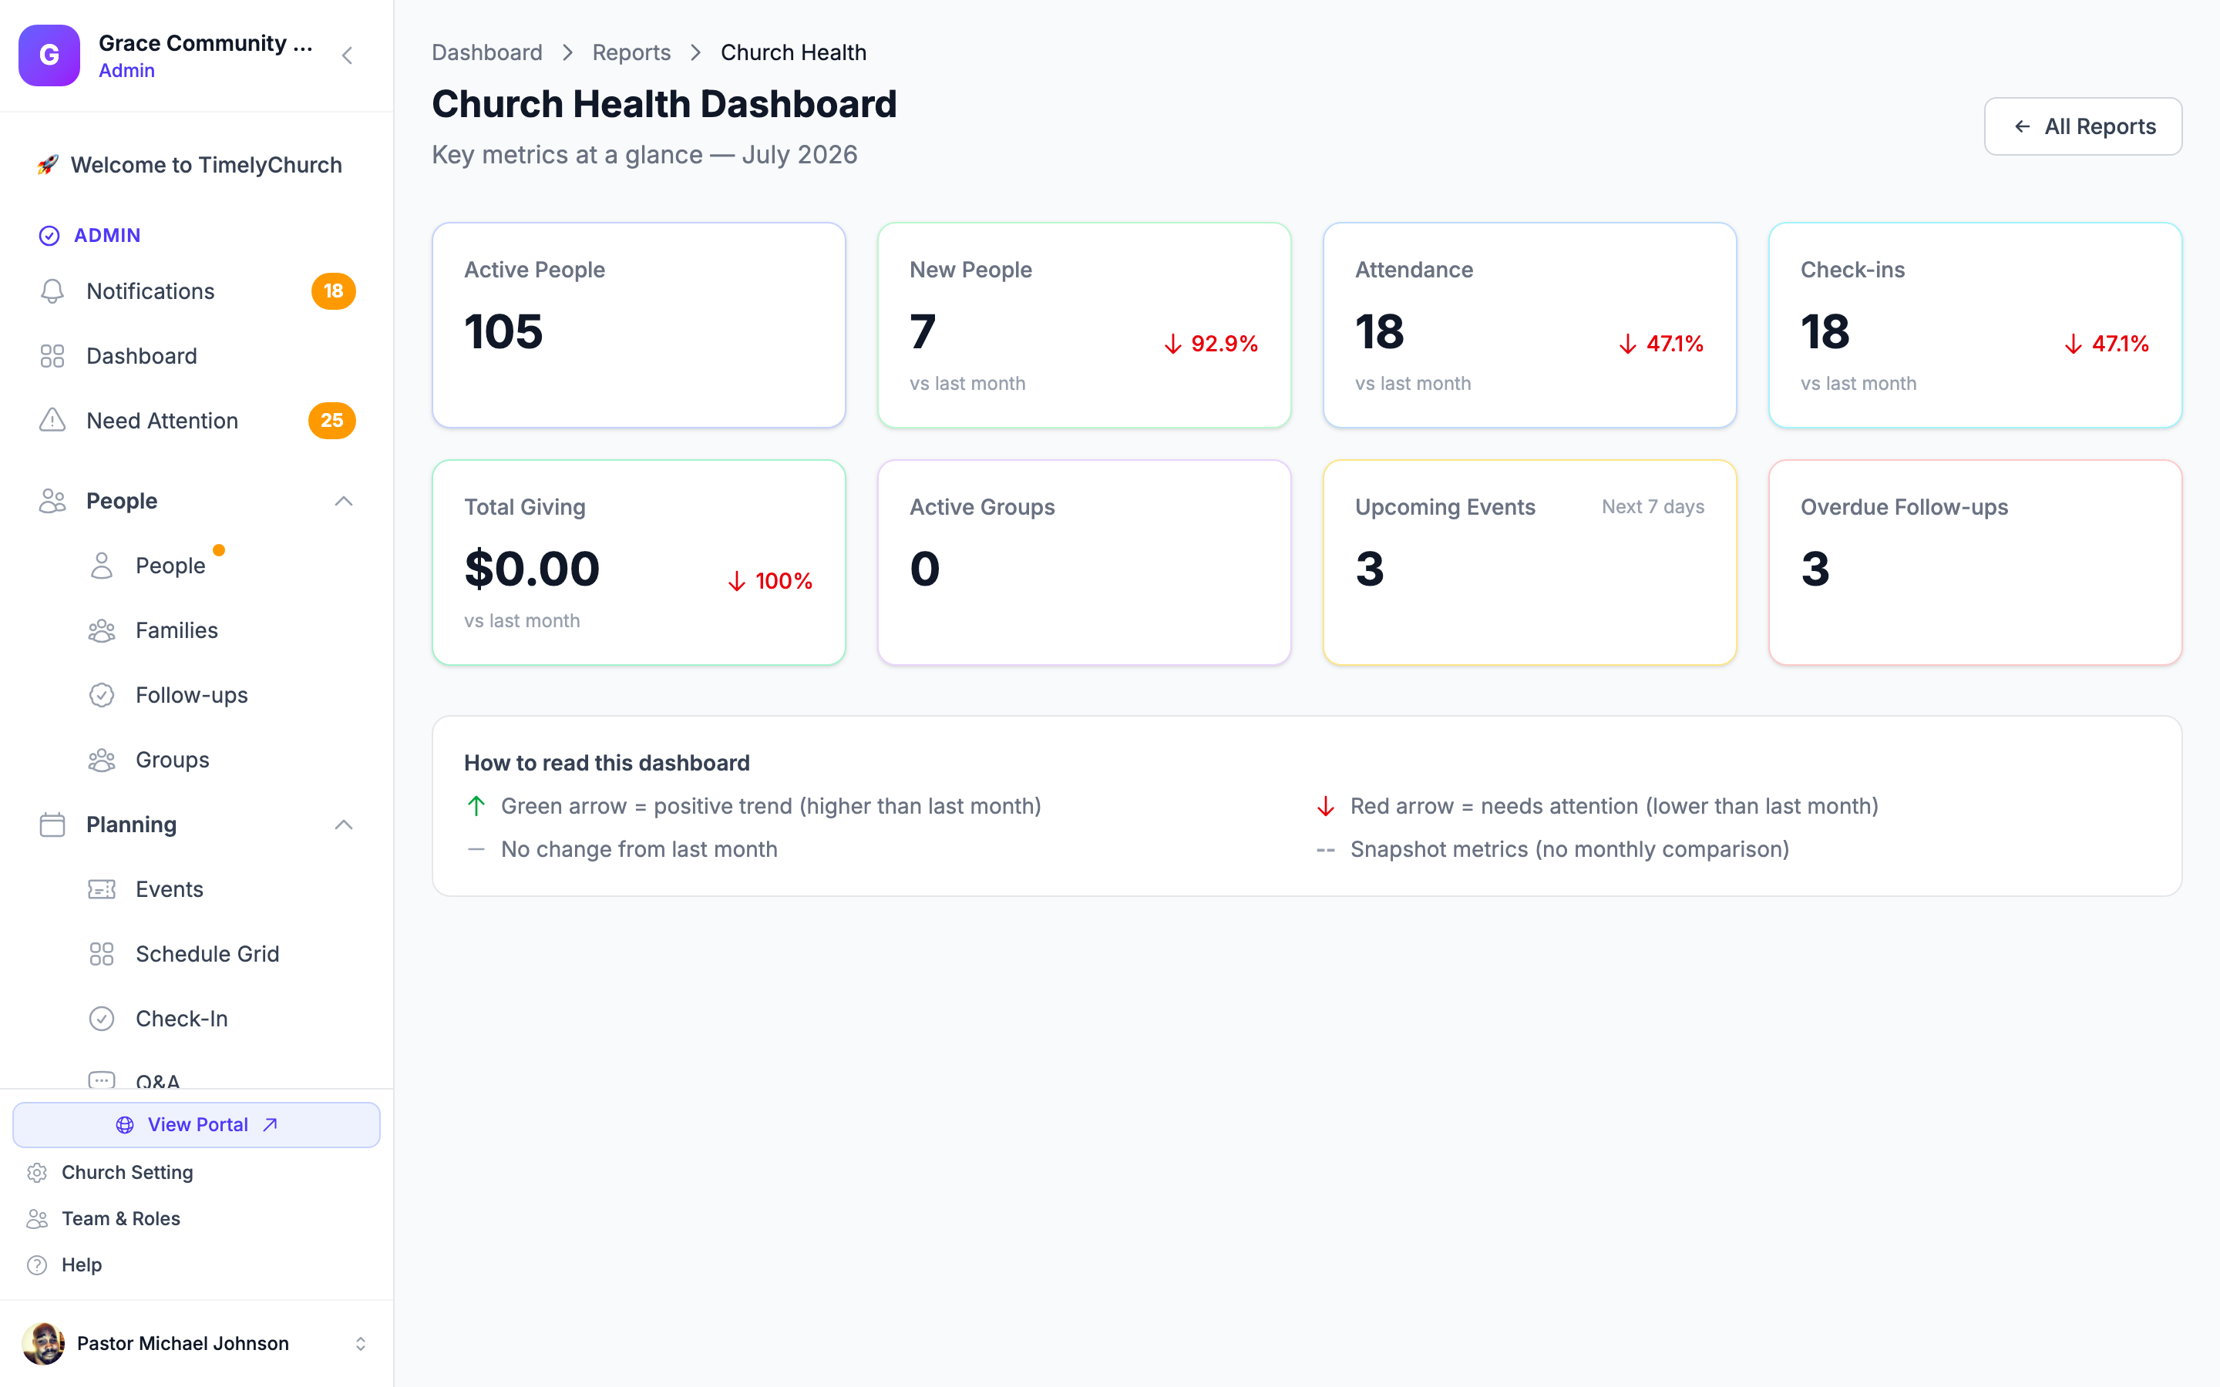Click the All Reports button
The height and width of the screenshot is (1387, 2220).
point(2082,126)
